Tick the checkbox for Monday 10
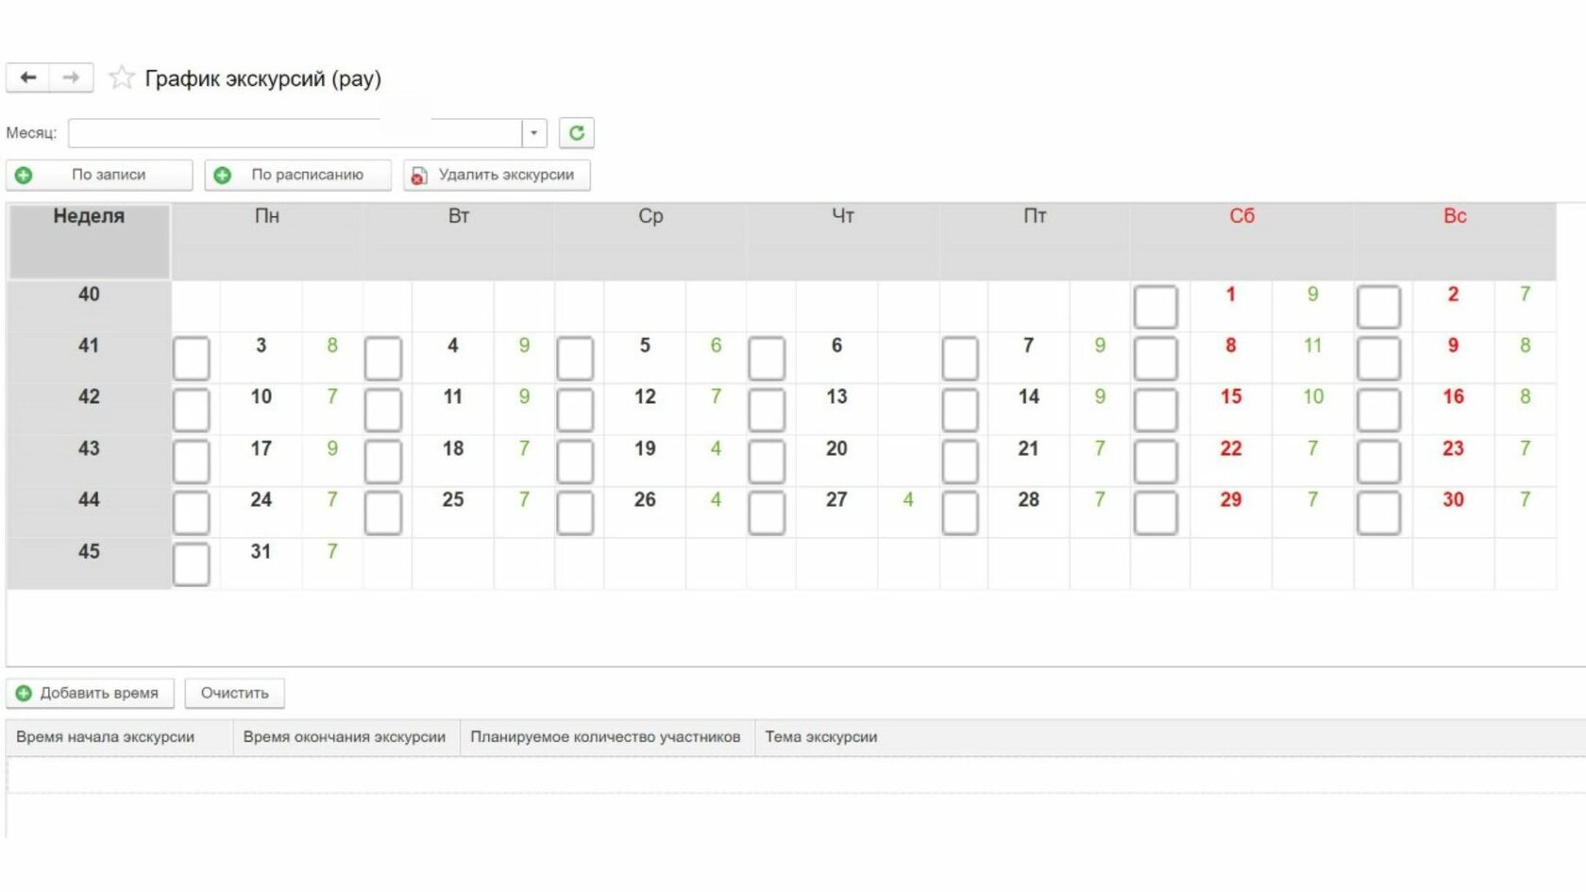The height and width of the screenshot is (892, 1586). [192, 410]
